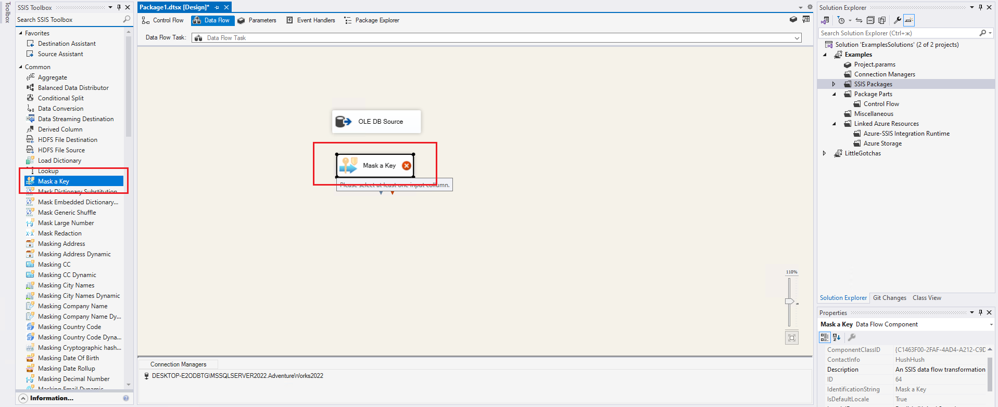Viewport: 998px width, 407px height.
Task: Sort properties alphabetically in the Properties panel
Action: [x=837, y=337]
